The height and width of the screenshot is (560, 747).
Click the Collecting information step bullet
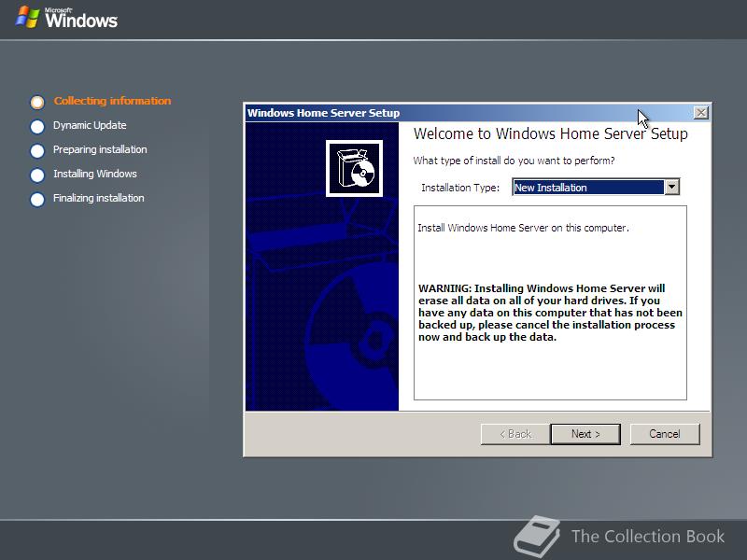[37, 102]
